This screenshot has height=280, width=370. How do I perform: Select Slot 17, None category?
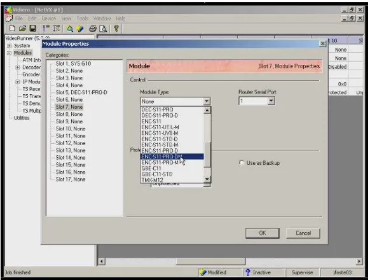71,179
